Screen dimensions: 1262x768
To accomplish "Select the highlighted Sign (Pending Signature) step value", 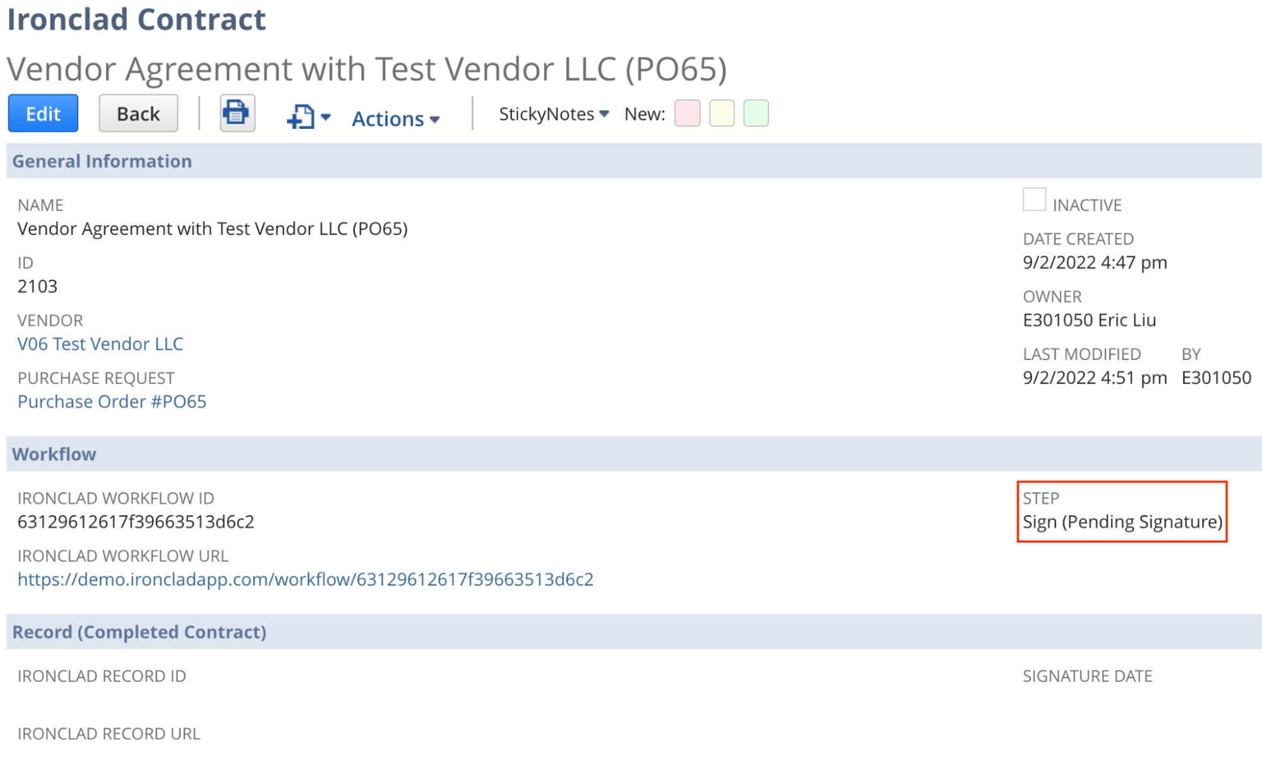I will click(x=1123, y=522).
